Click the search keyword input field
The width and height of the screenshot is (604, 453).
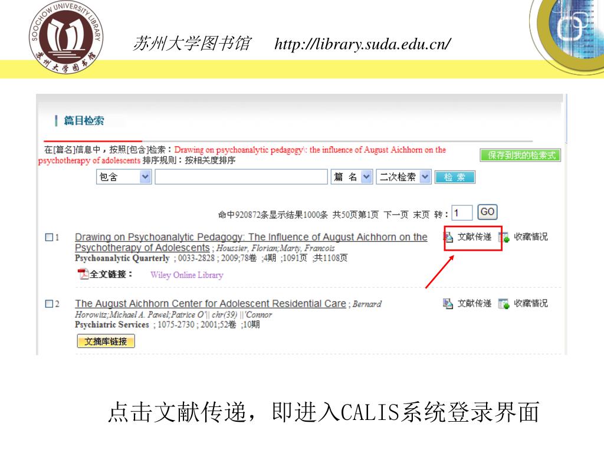[241, 177]
